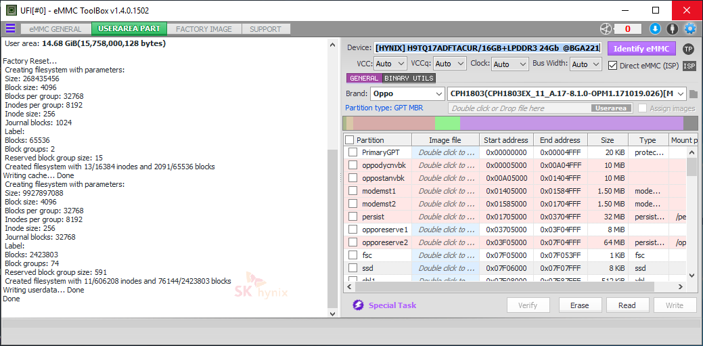Click the 64 MiB size cell
The height and width of the screenshot is (346, 703).
(x=608, y=243)
